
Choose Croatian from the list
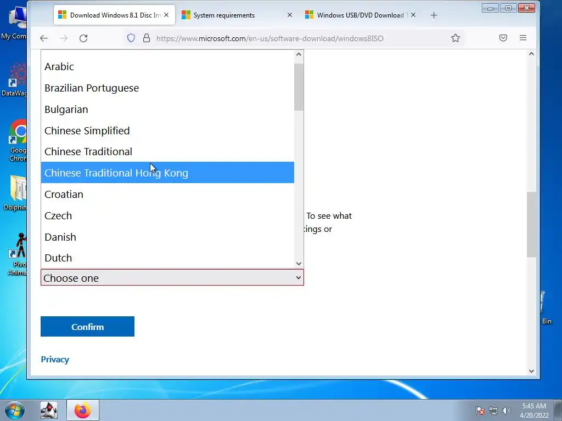click(x=167, y=195)
